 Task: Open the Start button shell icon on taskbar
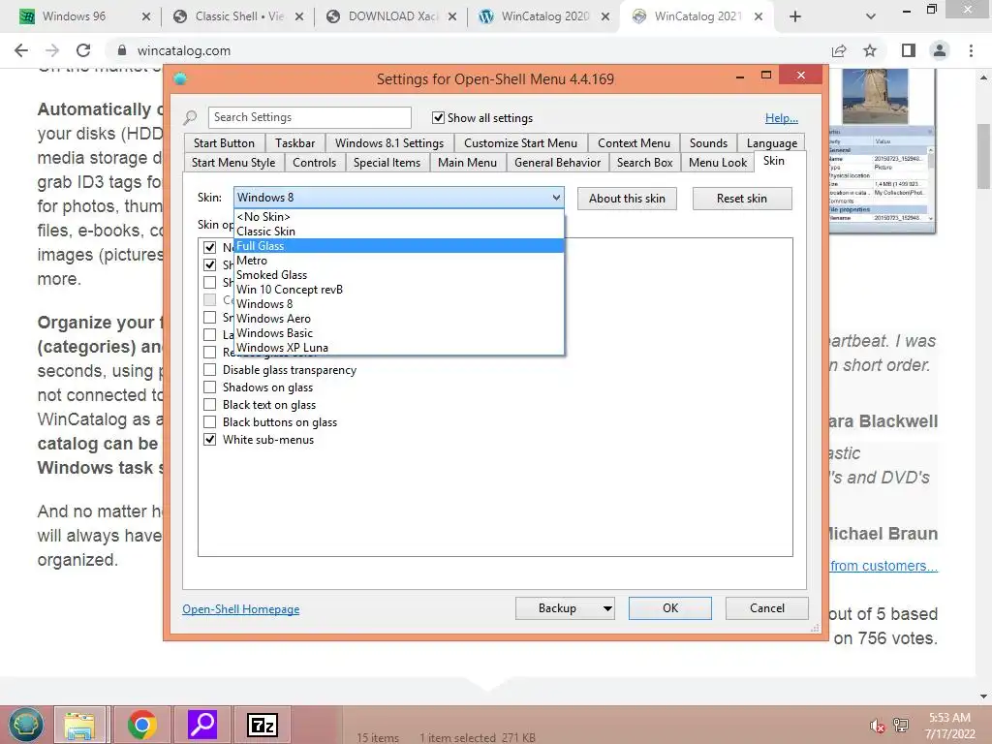(x=26, y=725)
